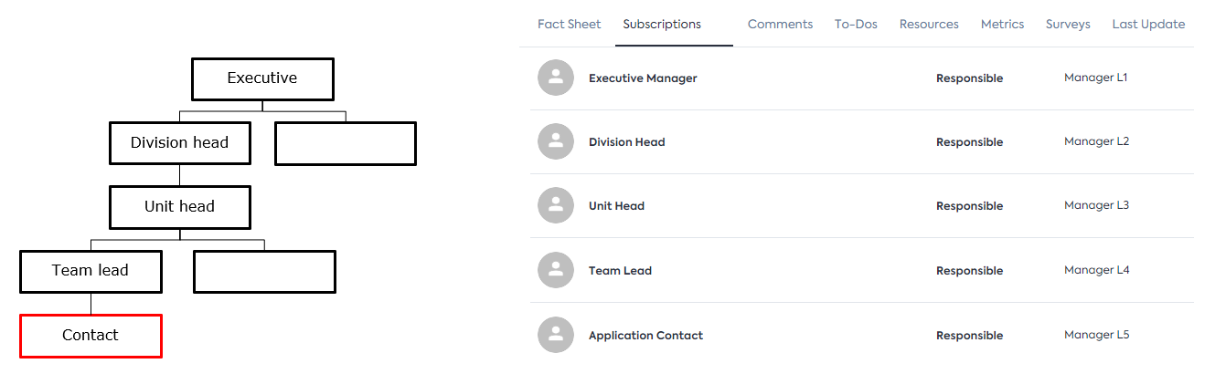Switch to the Comments tab
1215x374 pixels.
(x=780, y=25)
